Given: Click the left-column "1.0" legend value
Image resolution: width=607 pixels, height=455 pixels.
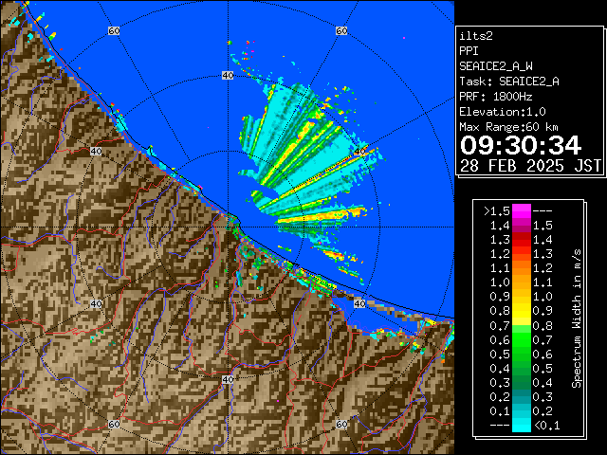Looking at the screenshot, I should pyautogui.click(x=500, y=282).
